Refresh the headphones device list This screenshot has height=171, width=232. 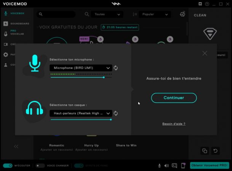click(116, 113)
